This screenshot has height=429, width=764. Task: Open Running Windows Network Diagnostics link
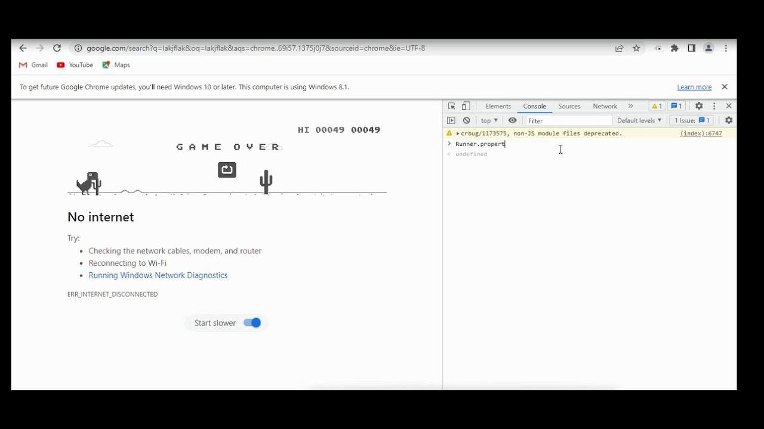pyautogui.click(x=158, y=275)
